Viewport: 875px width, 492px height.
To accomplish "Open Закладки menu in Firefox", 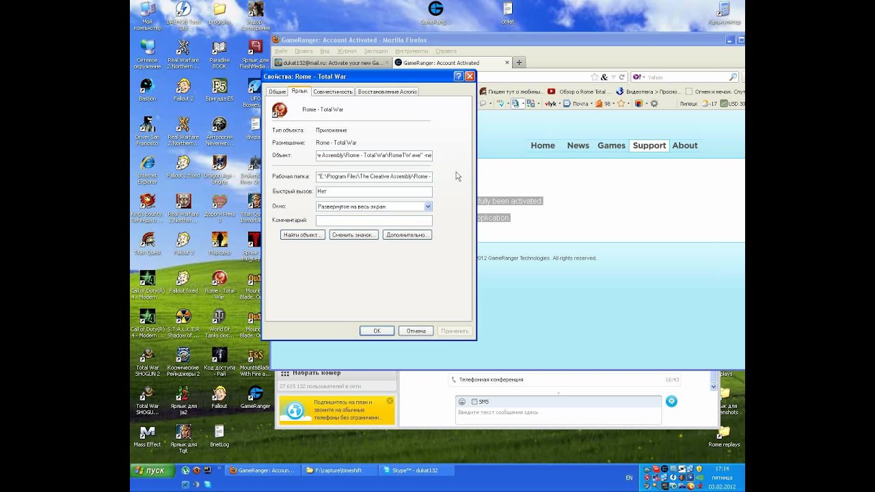I will click(376, 51).
